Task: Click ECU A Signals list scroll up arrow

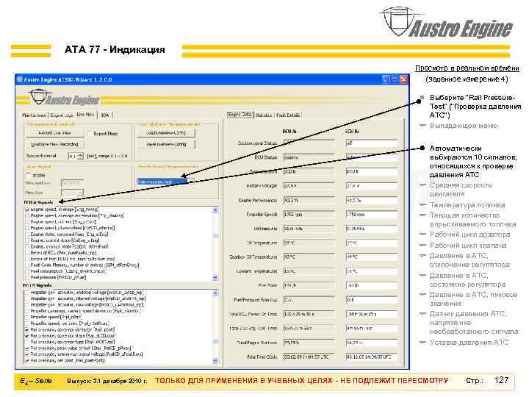Action: point(215,210)
